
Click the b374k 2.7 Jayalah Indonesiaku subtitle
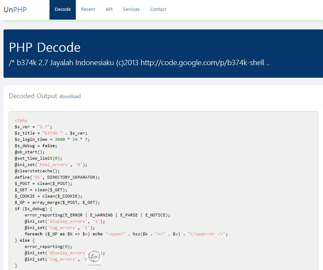(139, 63)
